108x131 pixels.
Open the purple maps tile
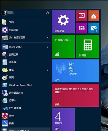[82, 28]
